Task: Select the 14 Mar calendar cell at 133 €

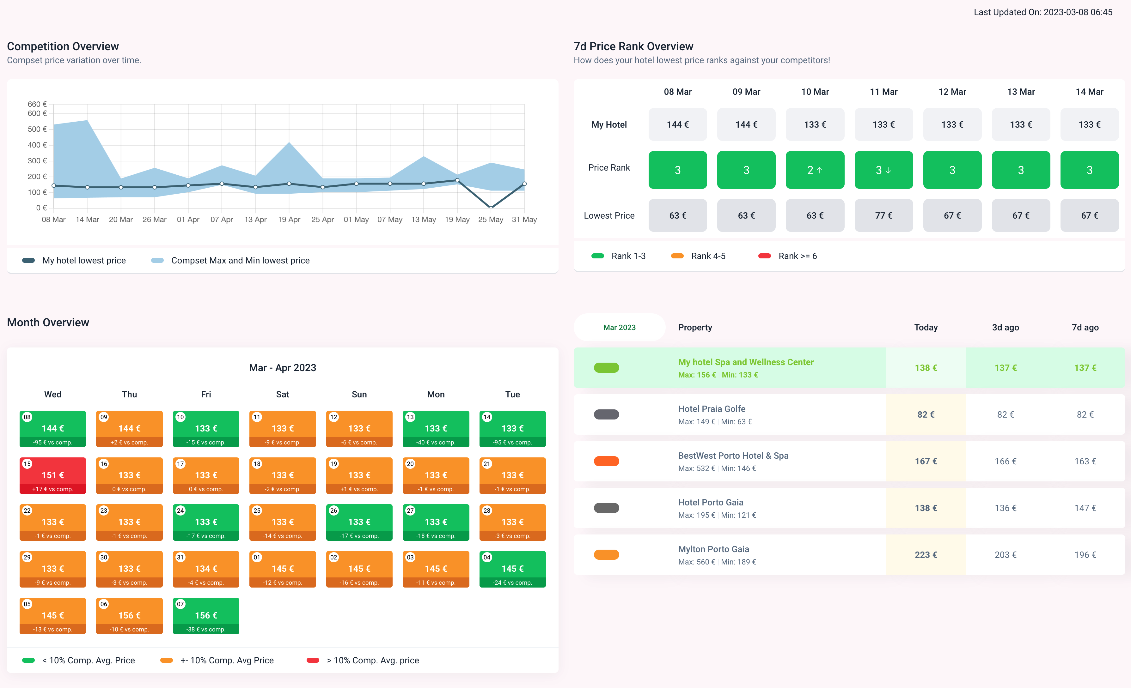Action: click(512, 429)
